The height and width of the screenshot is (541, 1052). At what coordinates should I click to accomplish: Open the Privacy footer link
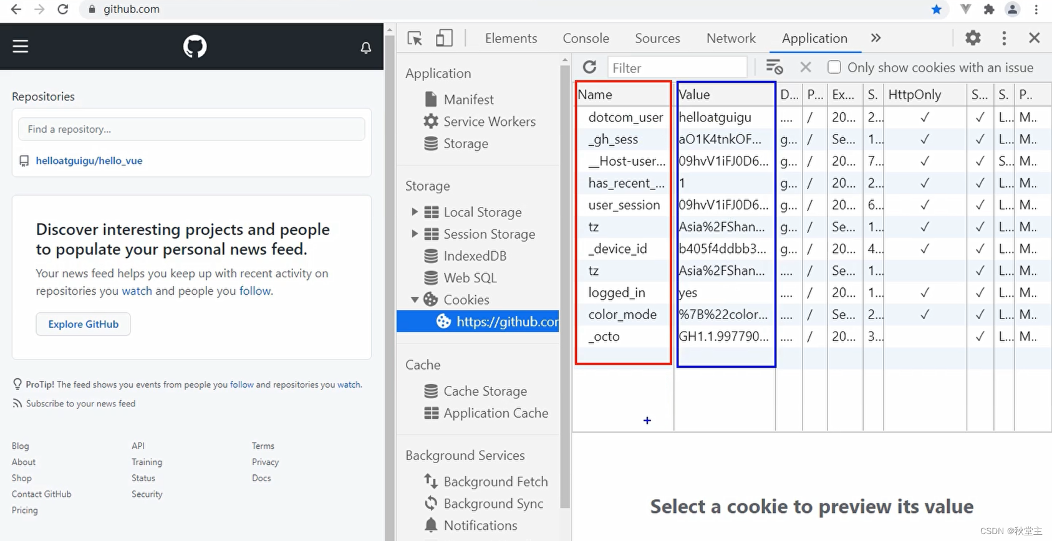[x=266, y=462]
